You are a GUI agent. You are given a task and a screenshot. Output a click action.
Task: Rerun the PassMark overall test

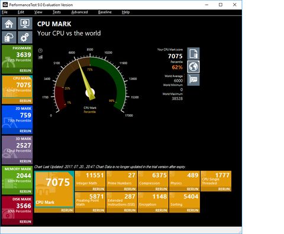(25, 70)
